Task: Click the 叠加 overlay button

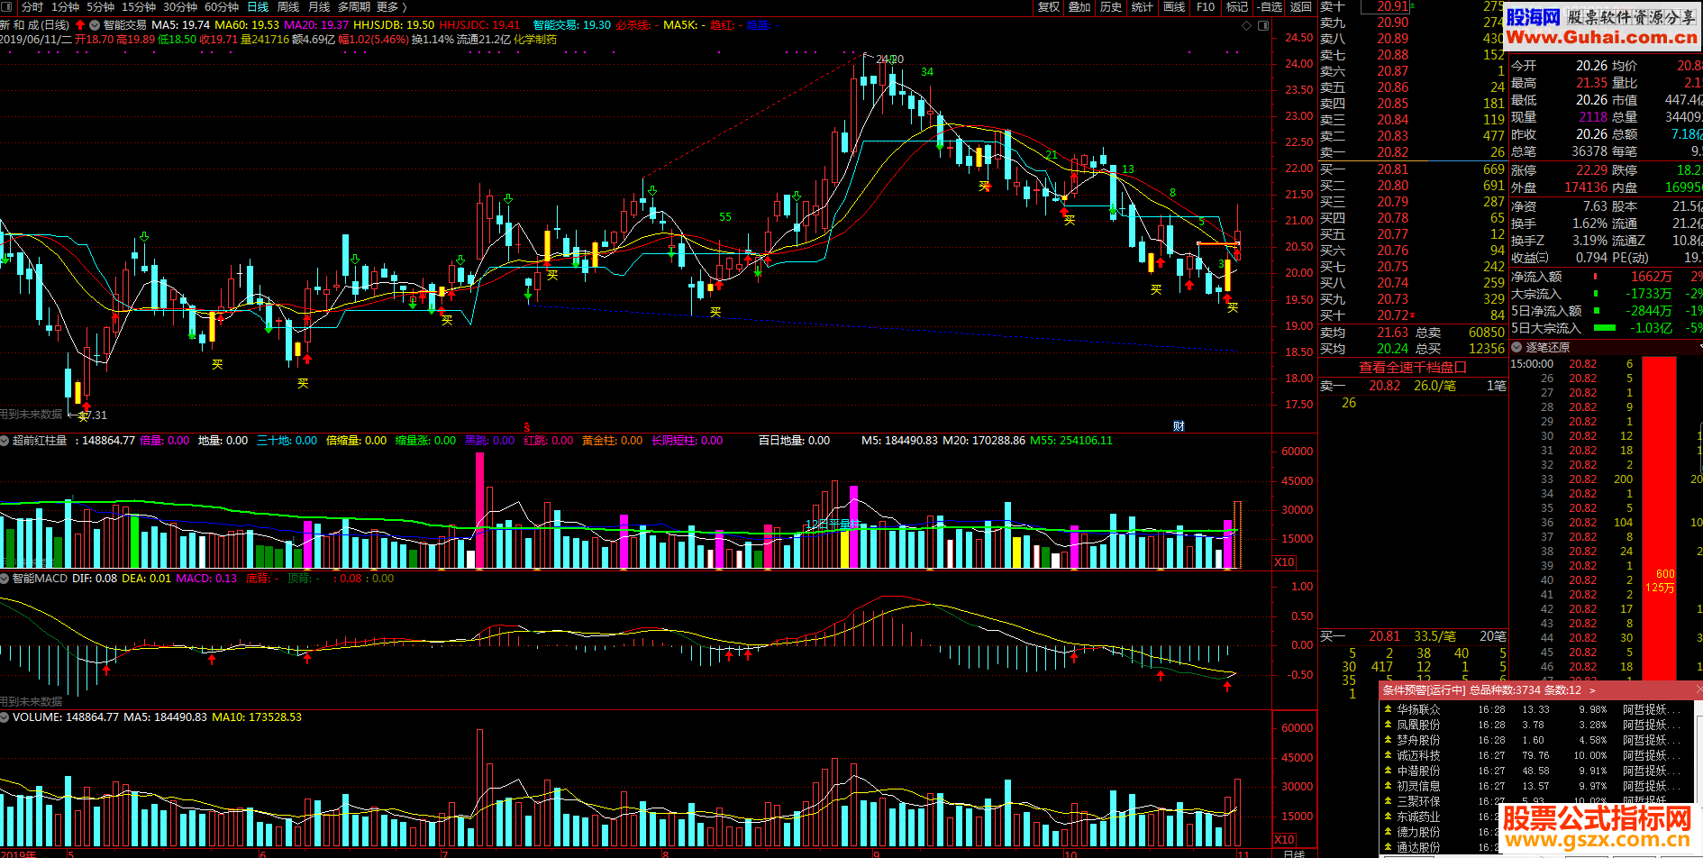Action: pyautogui.click(x=1079, y=6)
